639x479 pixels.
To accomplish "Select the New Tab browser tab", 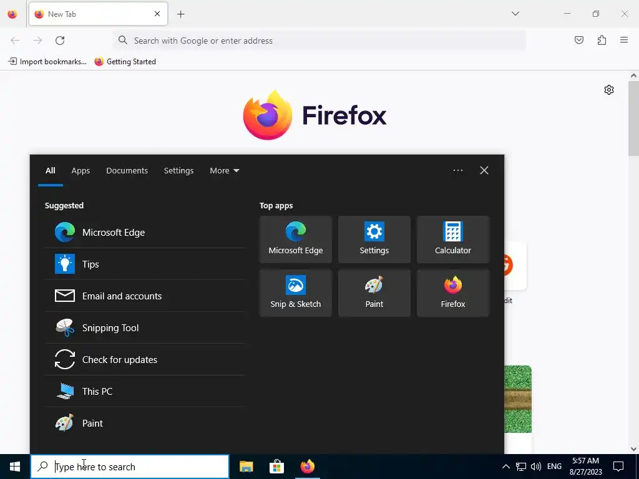I will [x=98, y=14].
